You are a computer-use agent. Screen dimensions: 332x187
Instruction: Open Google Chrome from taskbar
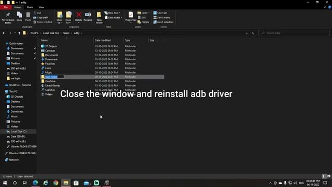(x=56, y=183)
